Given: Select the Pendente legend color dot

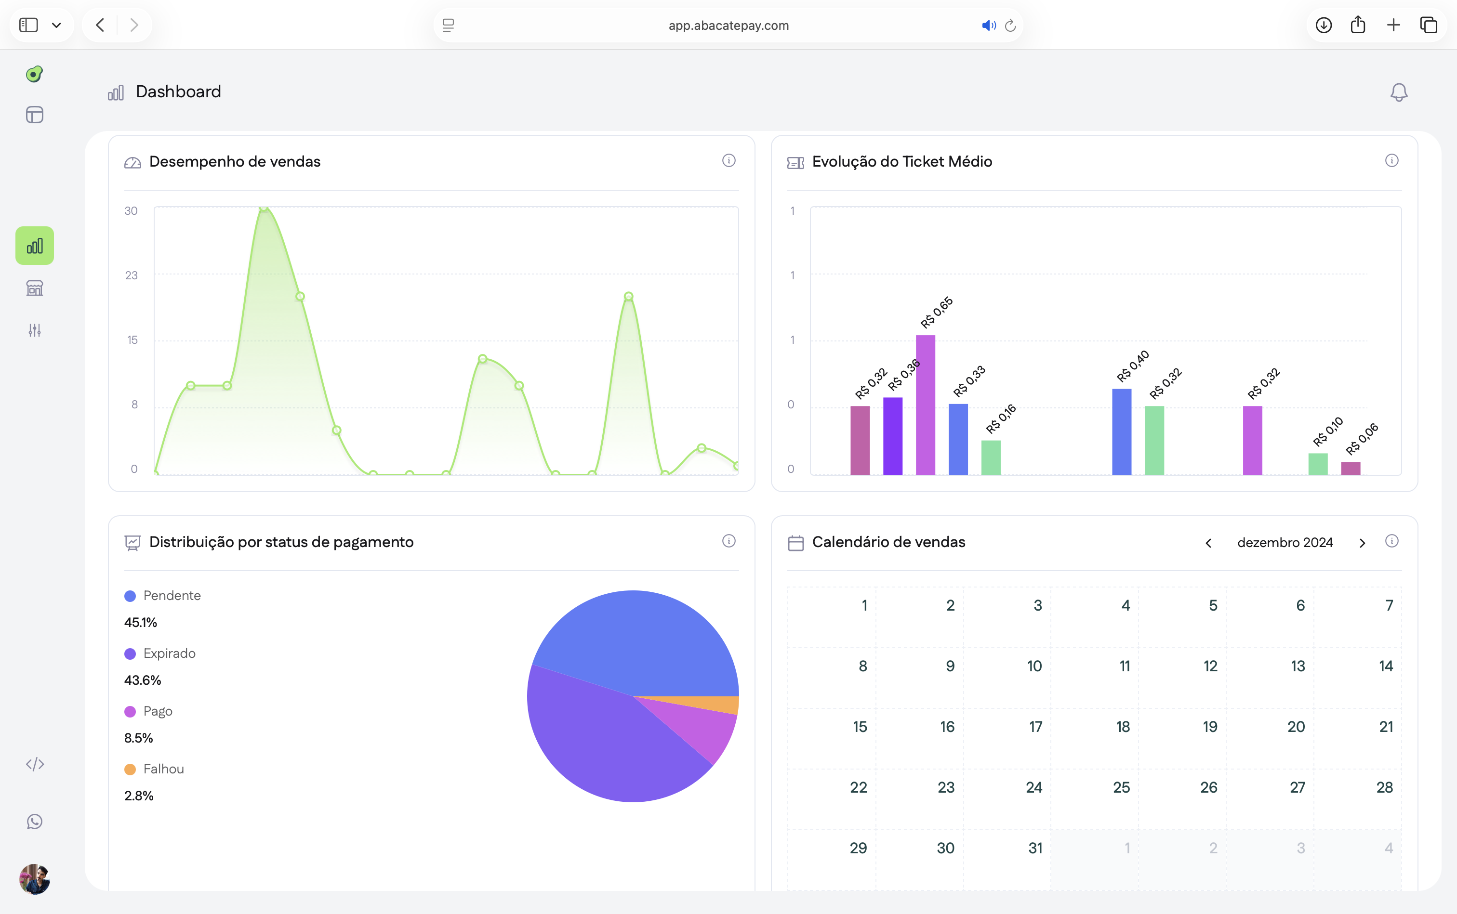Looking at the screenshot, I should pyautogui.click(x=130, y=596).
